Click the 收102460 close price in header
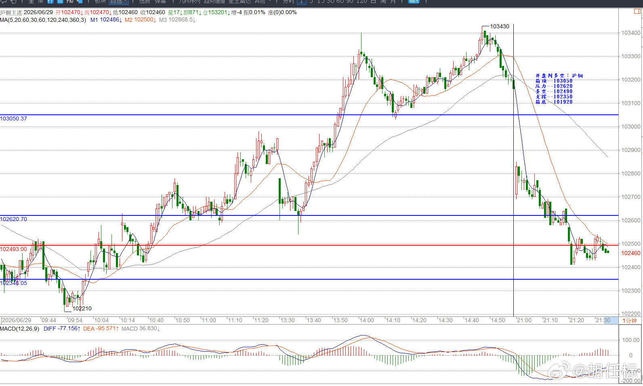This screenshot has height=386, width=643. click(153, 13)
